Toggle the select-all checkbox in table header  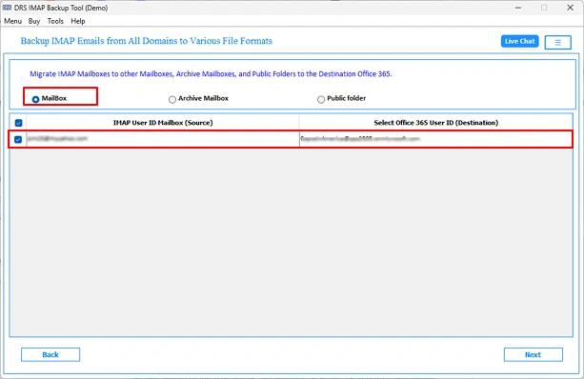tap(18, 123)
